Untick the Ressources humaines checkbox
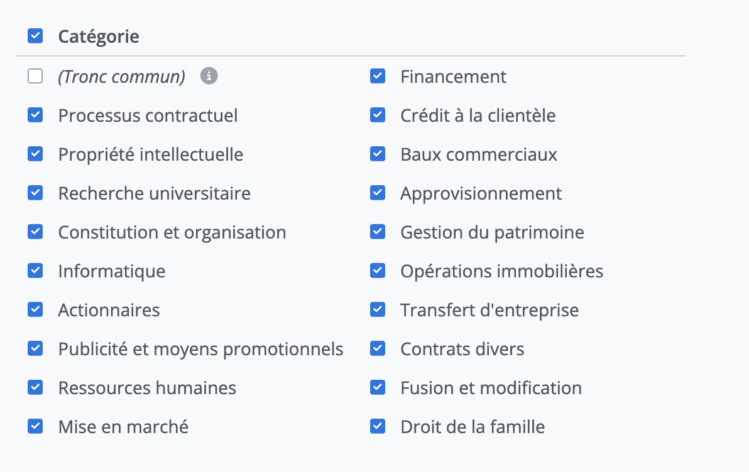Viewport: 749px width, 472px height. 35,388
